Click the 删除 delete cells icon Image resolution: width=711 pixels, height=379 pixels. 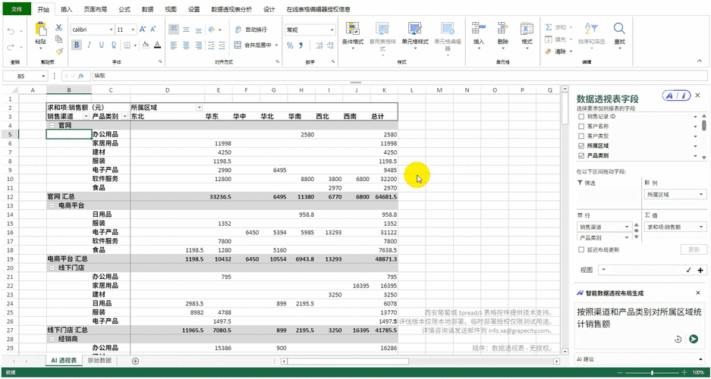pos(502,29)
